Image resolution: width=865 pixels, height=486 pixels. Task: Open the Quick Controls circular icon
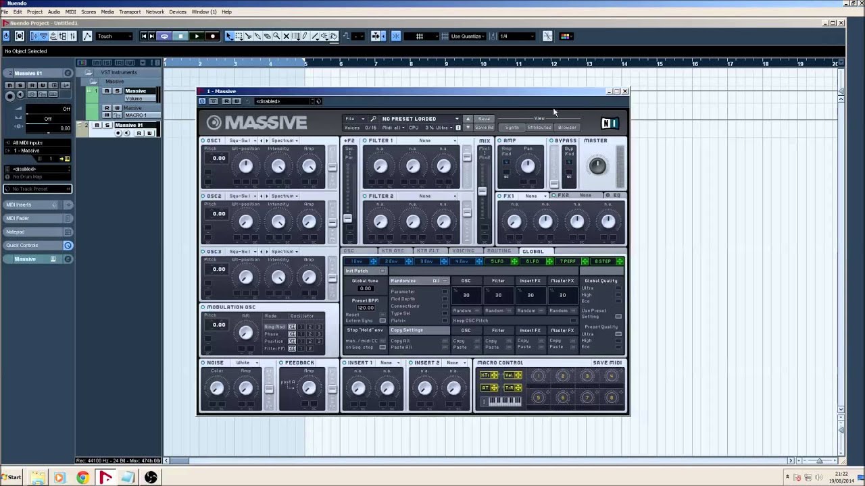[x=68, y=246]
